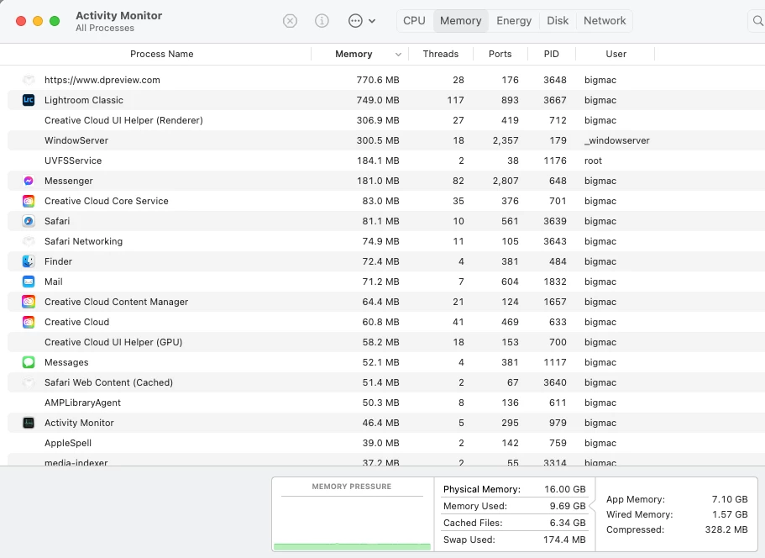
Task: Select the Memory tab
Action: point(460,20)
